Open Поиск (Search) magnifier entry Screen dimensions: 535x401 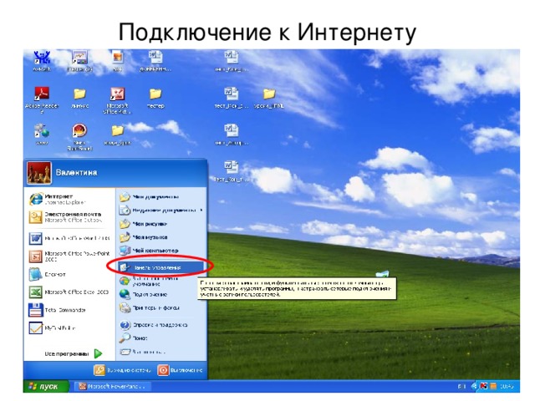click(x=134, y=338)
